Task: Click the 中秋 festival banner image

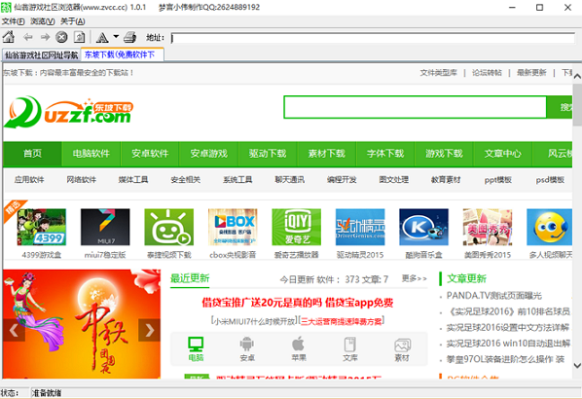Action: [82, 324]
